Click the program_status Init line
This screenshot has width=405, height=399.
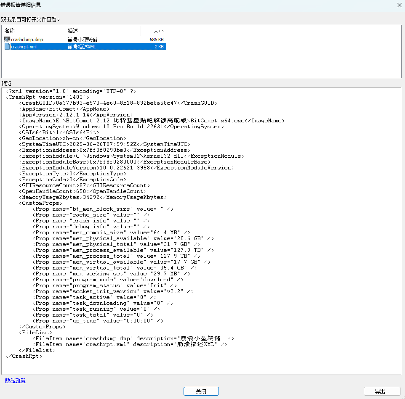click(104, 285)
